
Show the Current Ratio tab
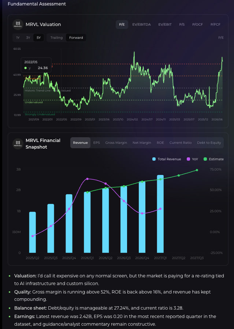(x=181, y=143)
